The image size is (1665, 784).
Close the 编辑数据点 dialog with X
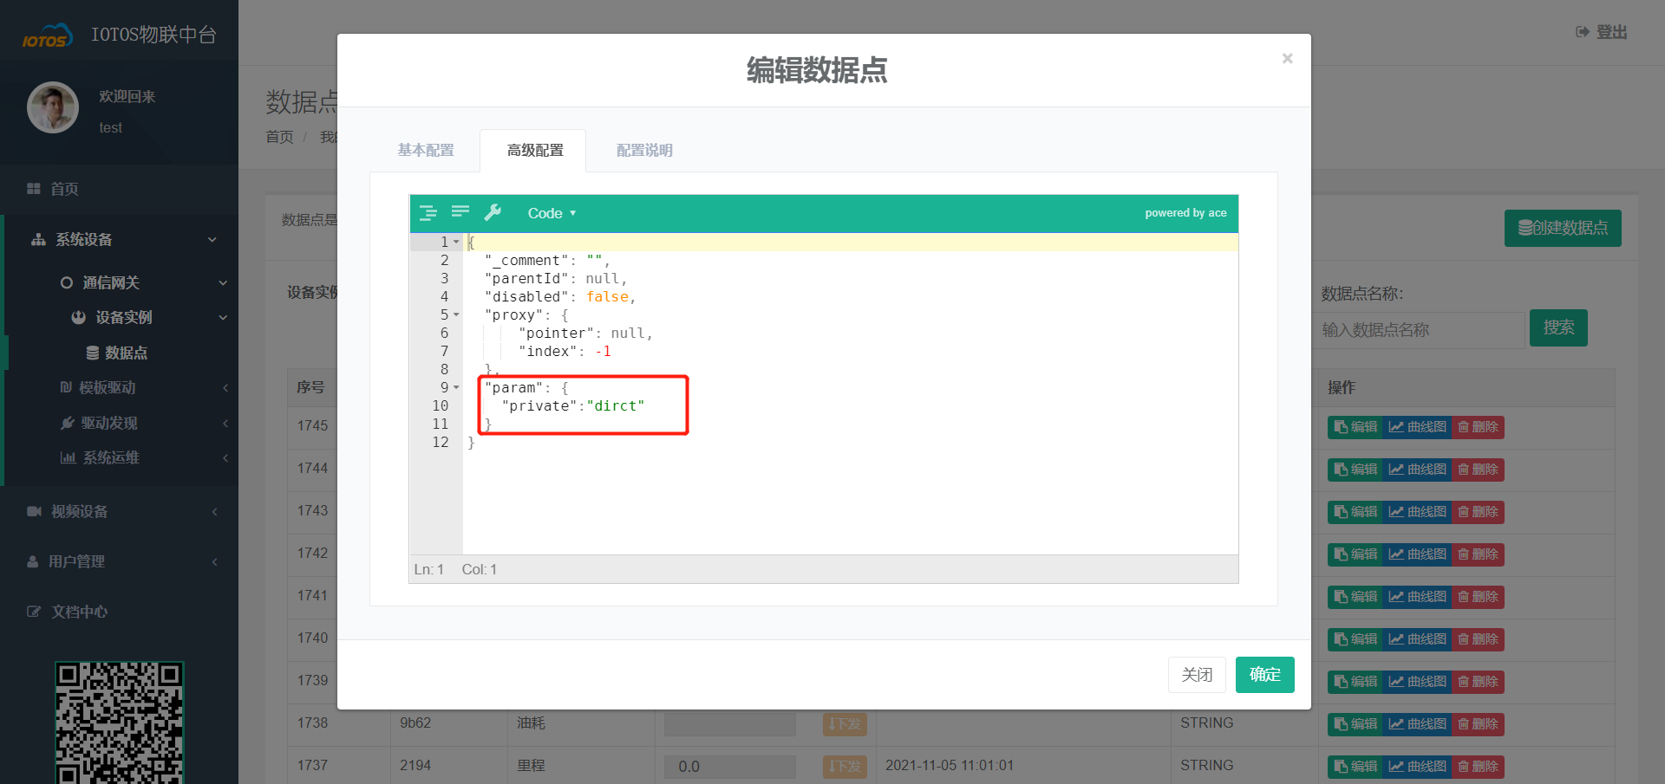click(x=1288, y=58)
